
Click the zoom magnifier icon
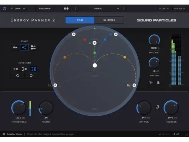pyautogui.click(x=12, y=9)
